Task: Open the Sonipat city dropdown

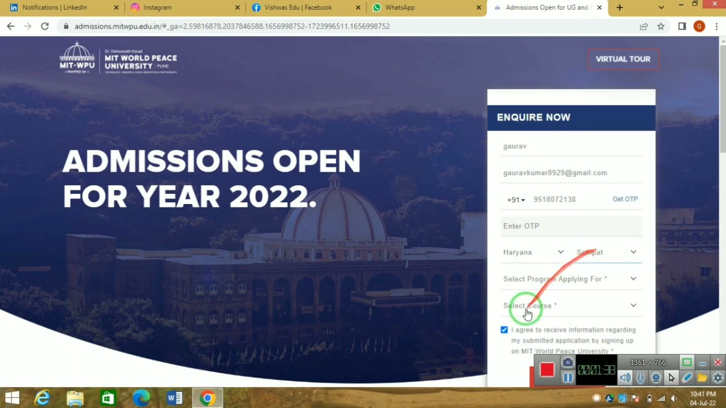Action: click(x=607, y=252)
